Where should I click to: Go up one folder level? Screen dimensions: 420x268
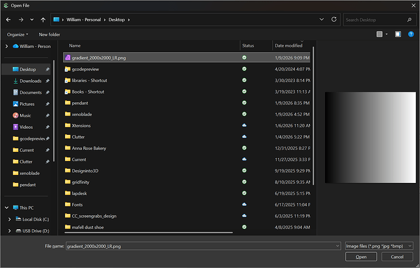(x=44, y=19)
